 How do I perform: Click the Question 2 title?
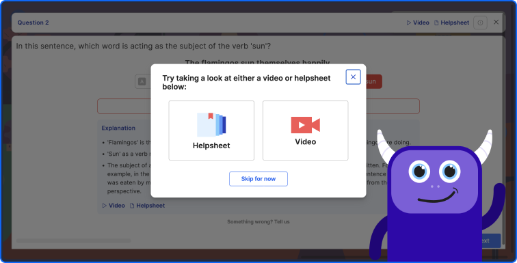33,23
